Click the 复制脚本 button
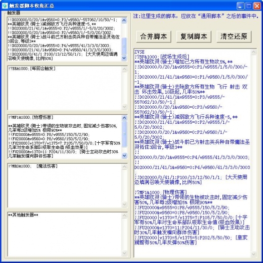Viewport: 263px width, 263px height. coord(194,37)
